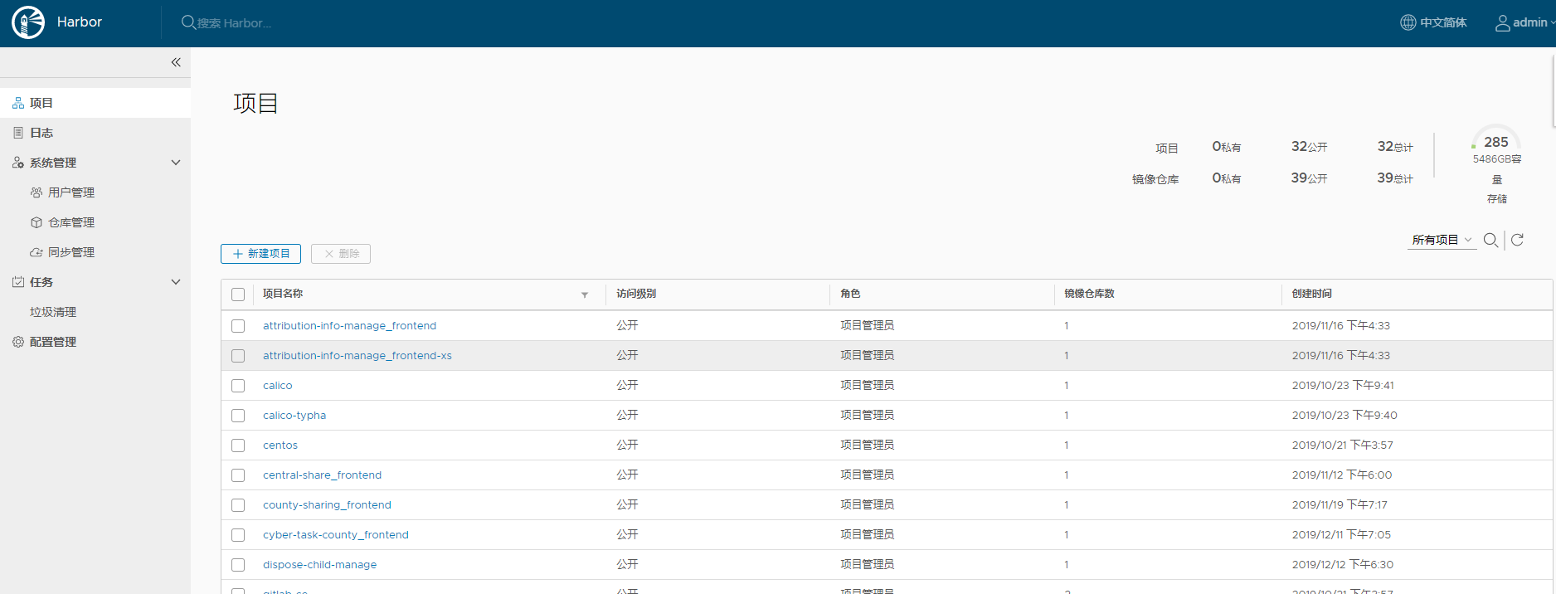Sort by 创建时间 column header
Image resolution: width=1556 pixels, height=594 pixels.
(1312, 294)
